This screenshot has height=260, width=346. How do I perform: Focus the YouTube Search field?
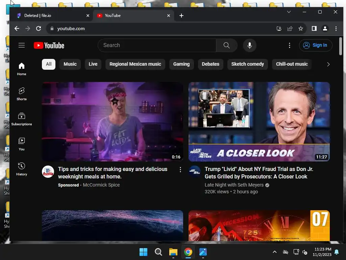[157, 45]
